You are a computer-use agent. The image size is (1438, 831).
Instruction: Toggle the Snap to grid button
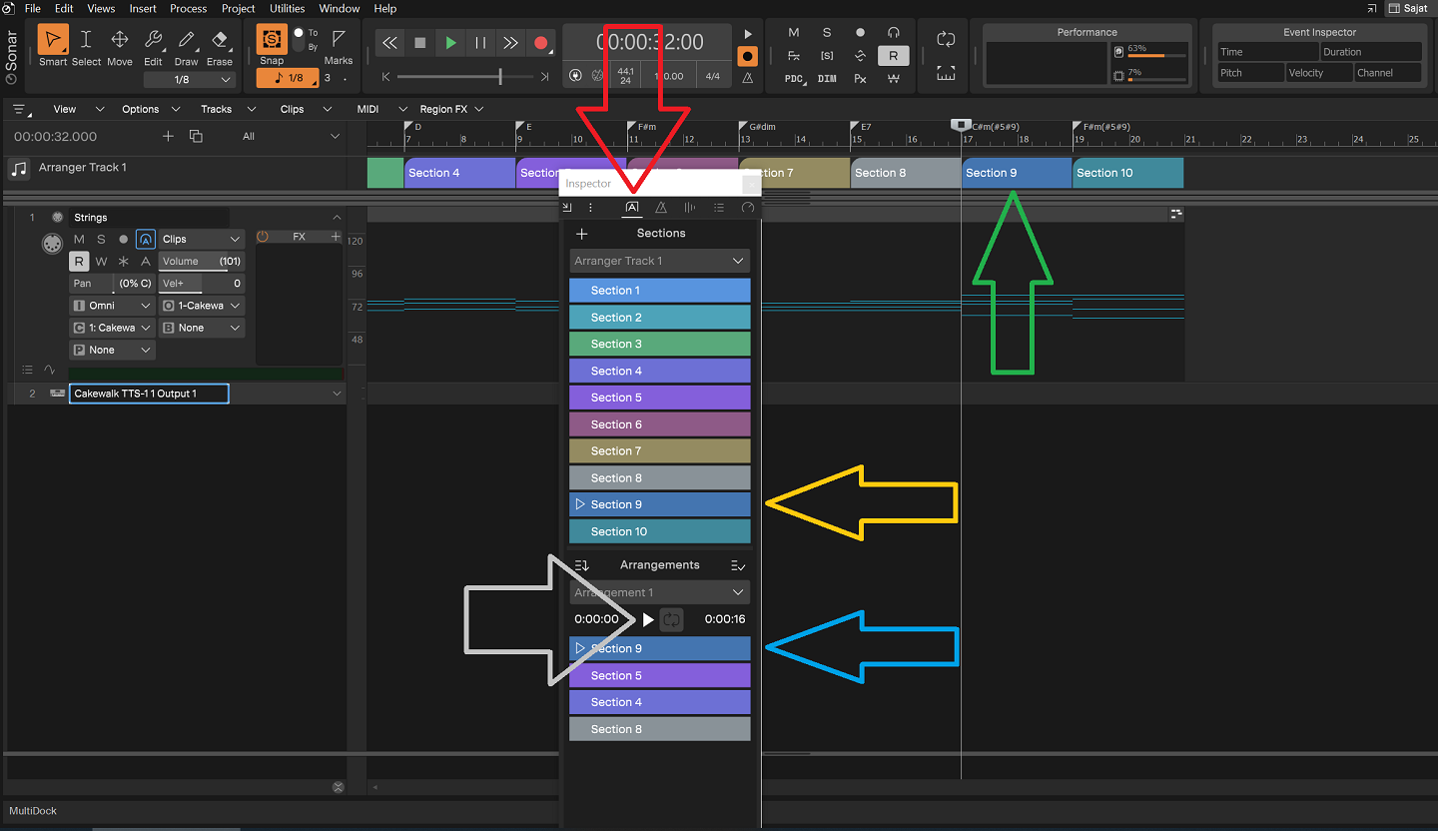(272, 41)
